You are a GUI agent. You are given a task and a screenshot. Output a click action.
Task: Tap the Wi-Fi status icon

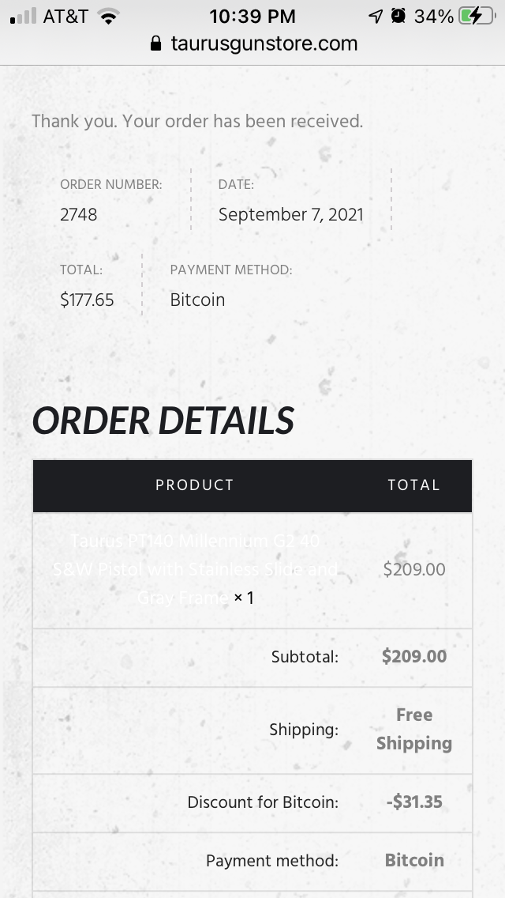pyautogui.click(x=108, y=16)
